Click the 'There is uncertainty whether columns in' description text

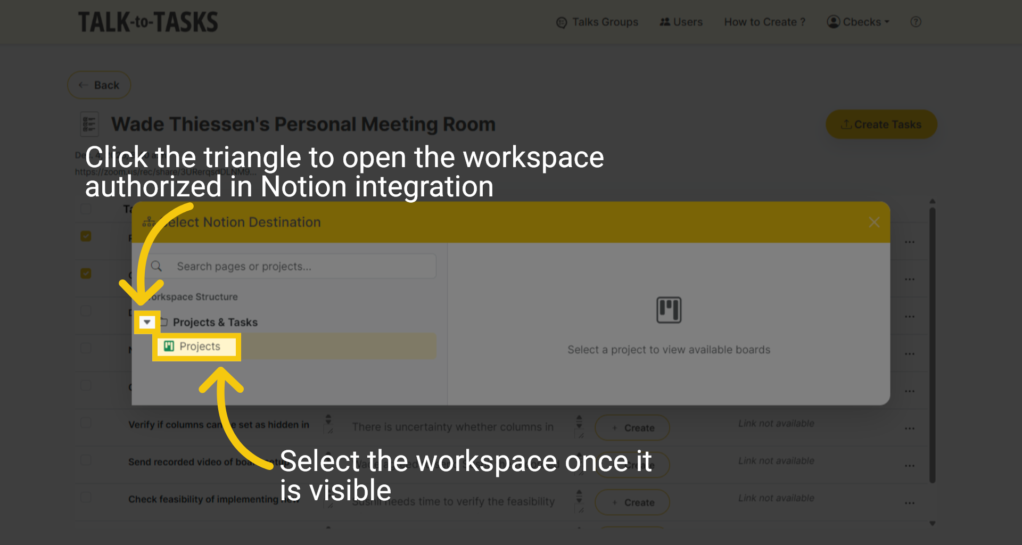[453, 427]
